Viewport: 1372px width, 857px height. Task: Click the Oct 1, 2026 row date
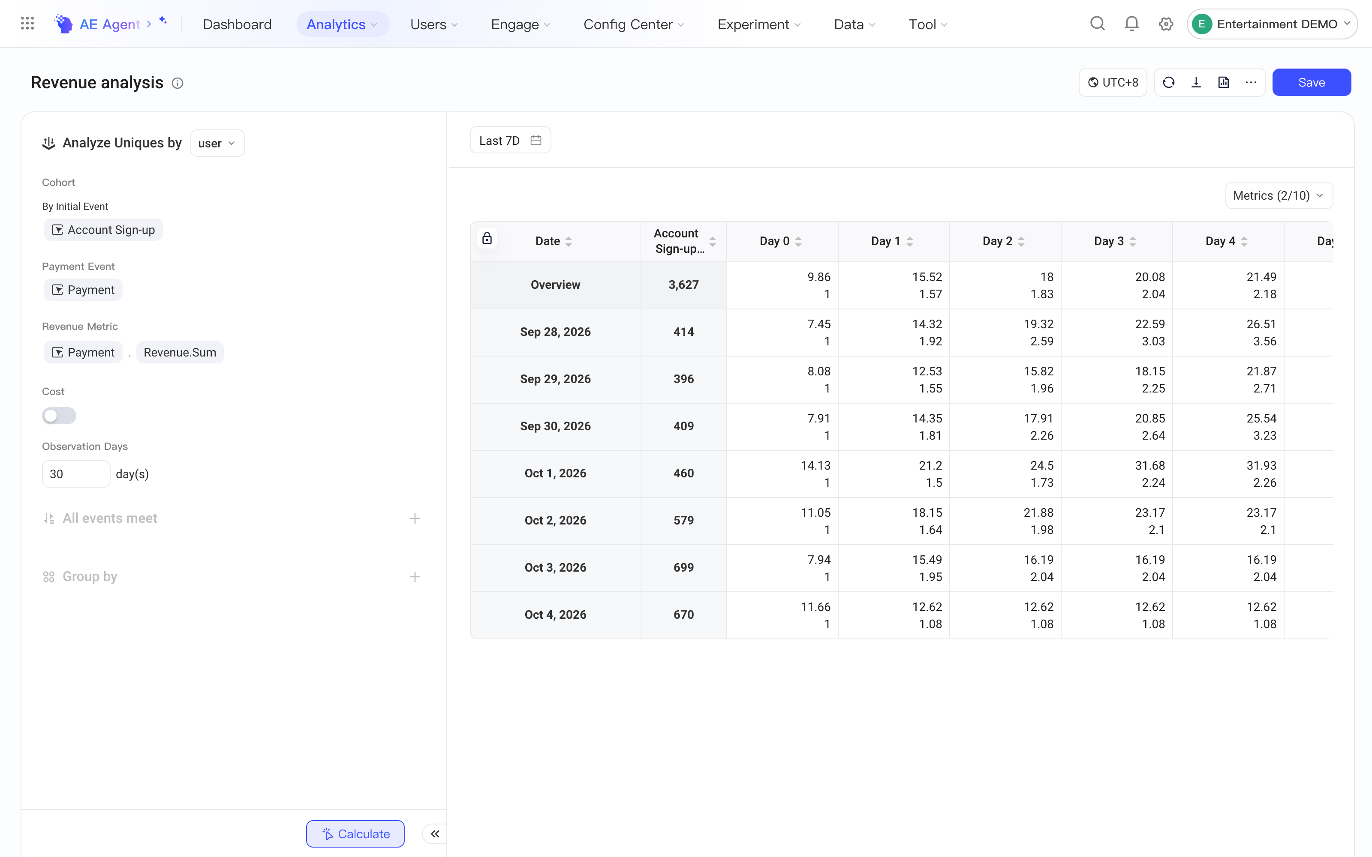point(556,473)
